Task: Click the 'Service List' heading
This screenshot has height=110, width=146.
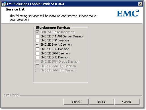Action: click(x=15, y=9)
